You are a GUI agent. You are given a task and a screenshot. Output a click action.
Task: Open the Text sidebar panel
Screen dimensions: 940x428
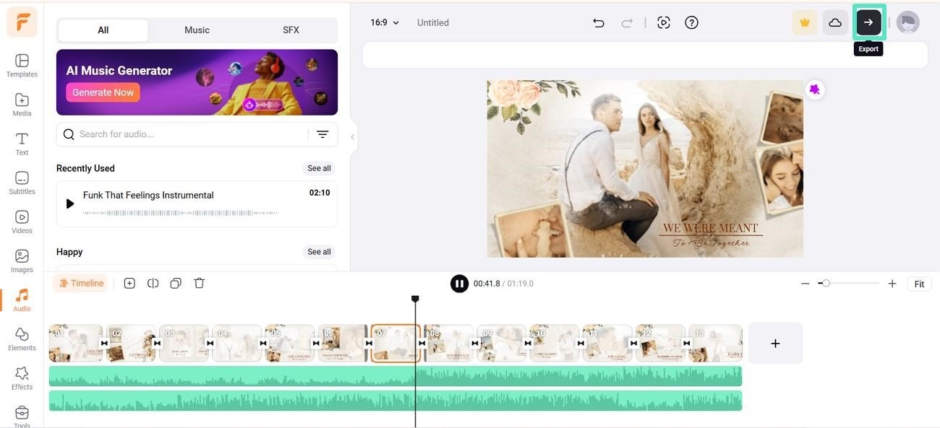pyautogui.click(x=22, y=143)
